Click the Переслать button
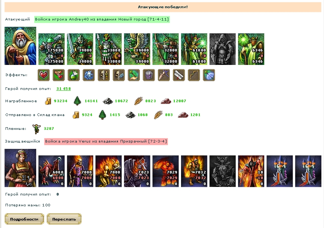Image resolution: width=324 pixels, height=228 pixels. [x=64, y=219]
